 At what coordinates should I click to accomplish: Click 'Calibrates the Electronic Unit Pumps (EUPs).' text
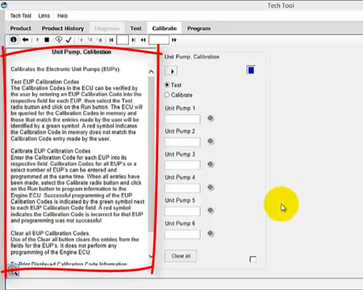click(x=65, y=69)
